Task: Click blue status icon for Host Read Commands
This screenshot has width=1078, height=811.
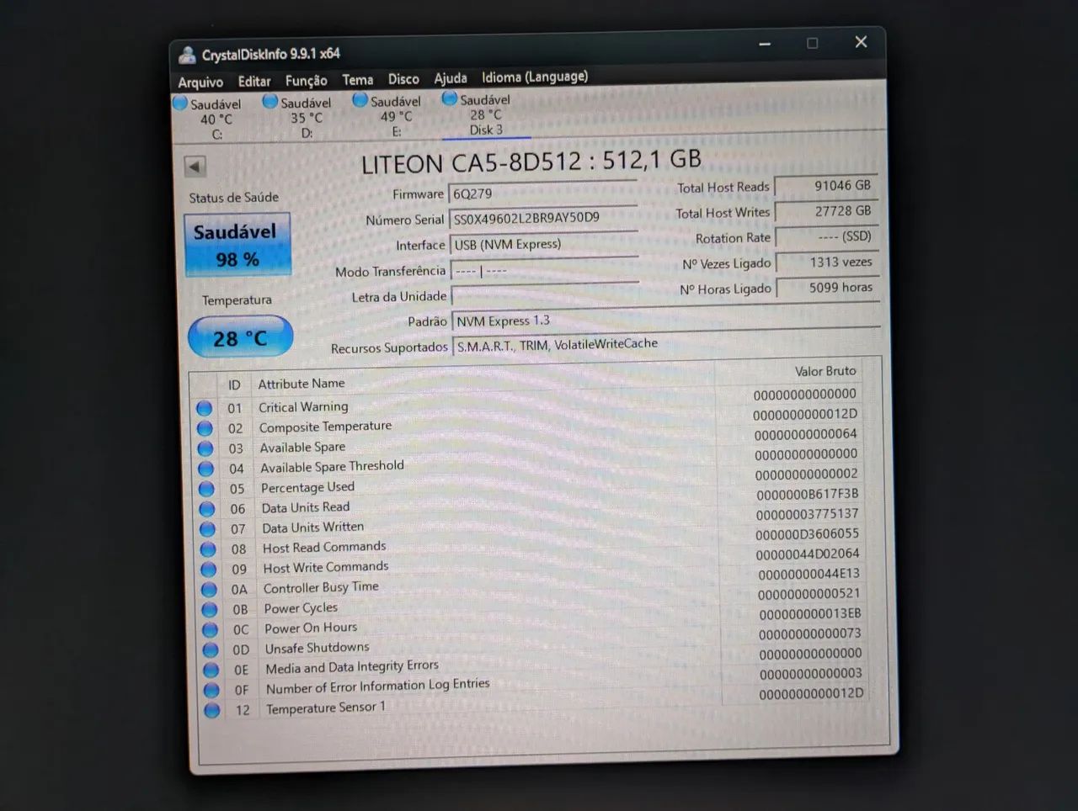Action: click(x=208, y=549)
